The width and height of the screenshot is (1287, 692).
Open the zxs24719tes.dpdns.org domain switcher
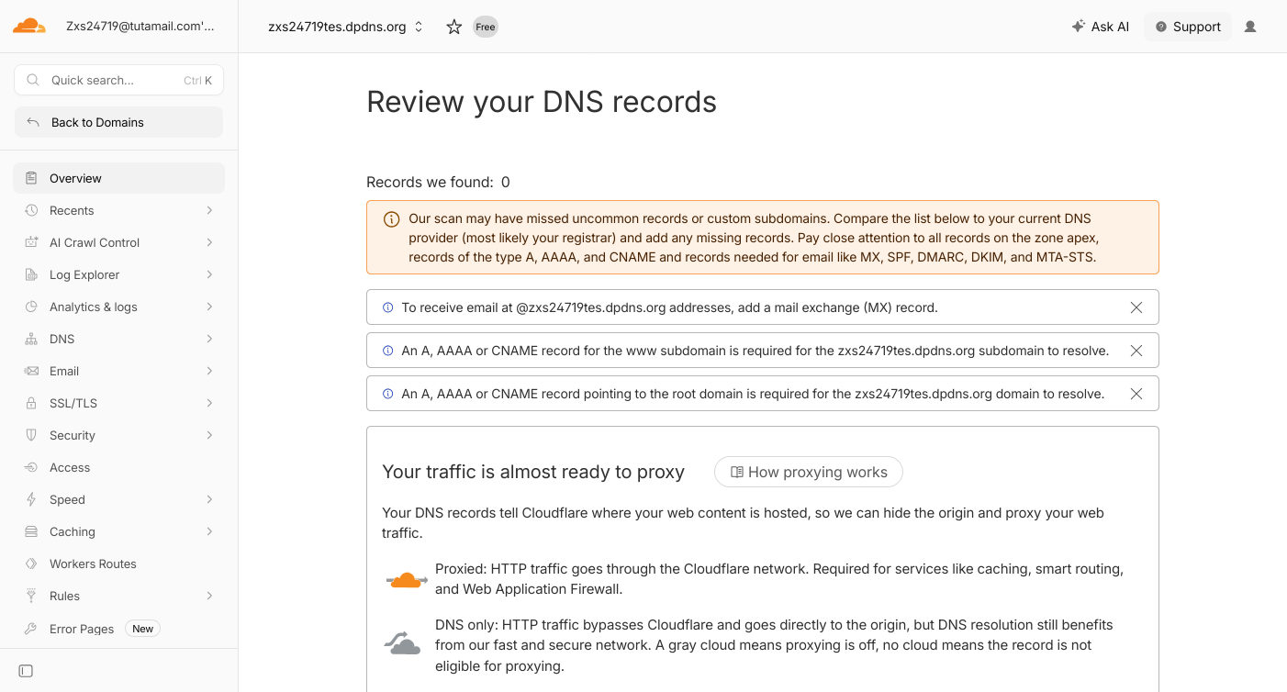346,27
